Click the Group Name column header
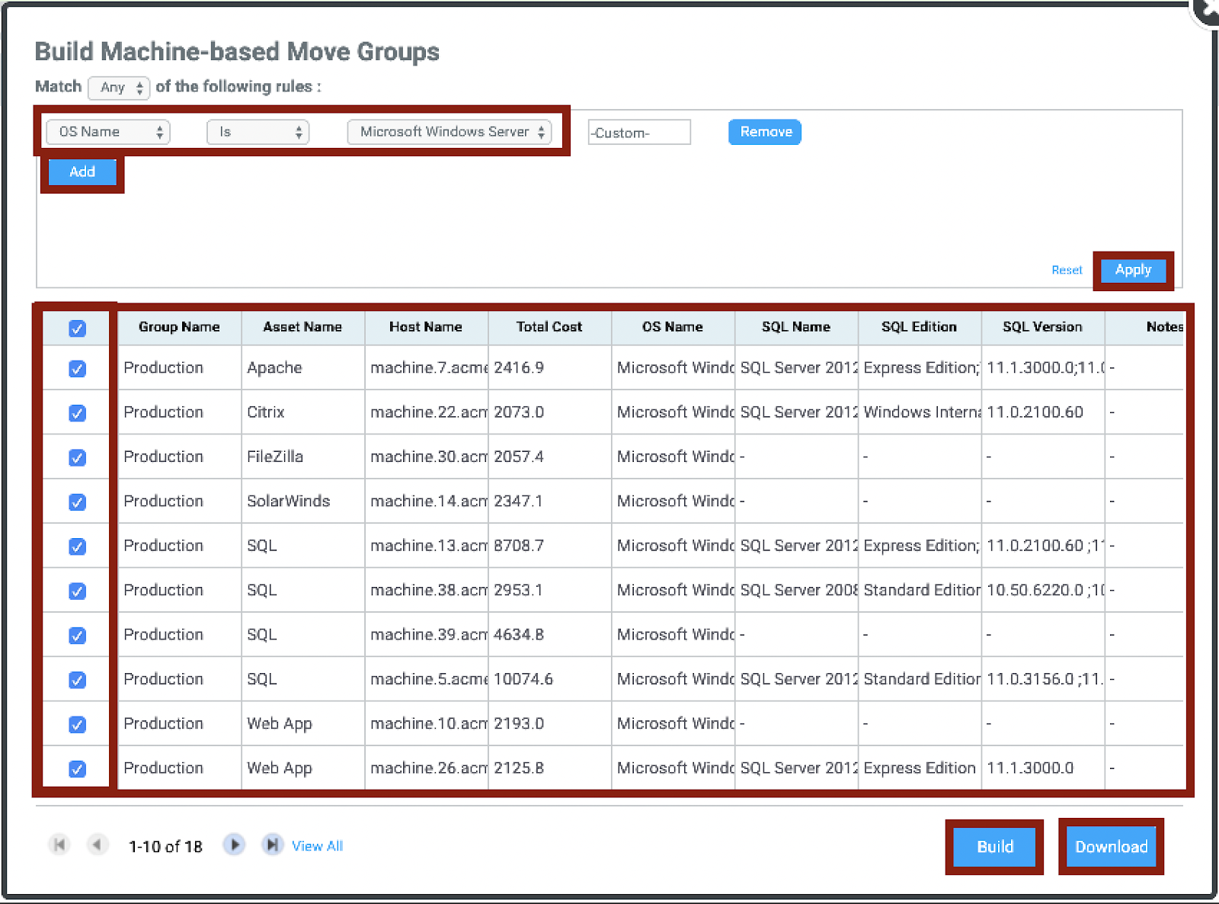 [179, 327]
